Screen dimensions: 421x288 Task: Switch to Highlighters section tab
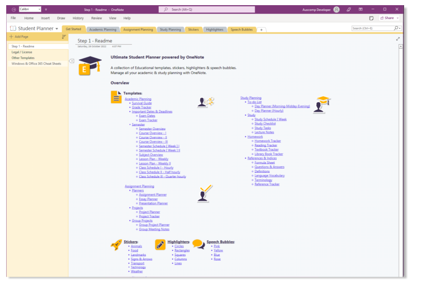[x=215, y=30]
